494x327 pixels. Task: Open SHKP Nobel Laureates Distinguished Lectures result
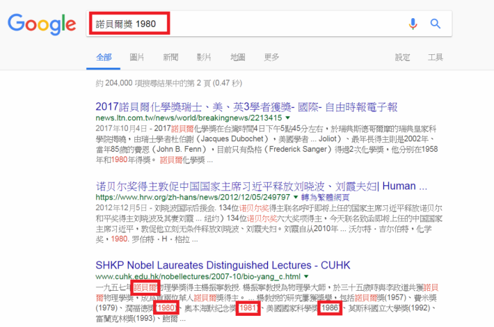(223, 265)
